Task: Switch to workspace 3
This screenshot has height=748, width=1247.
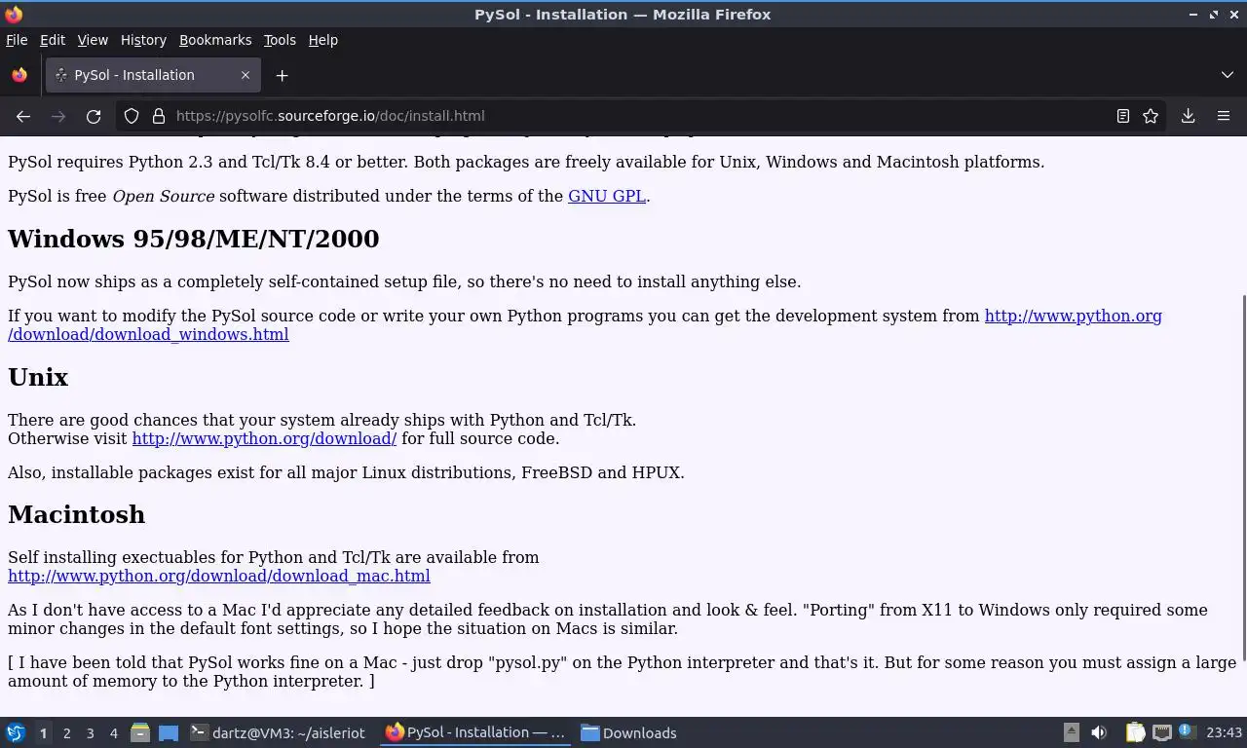Action: coord(90,732)
